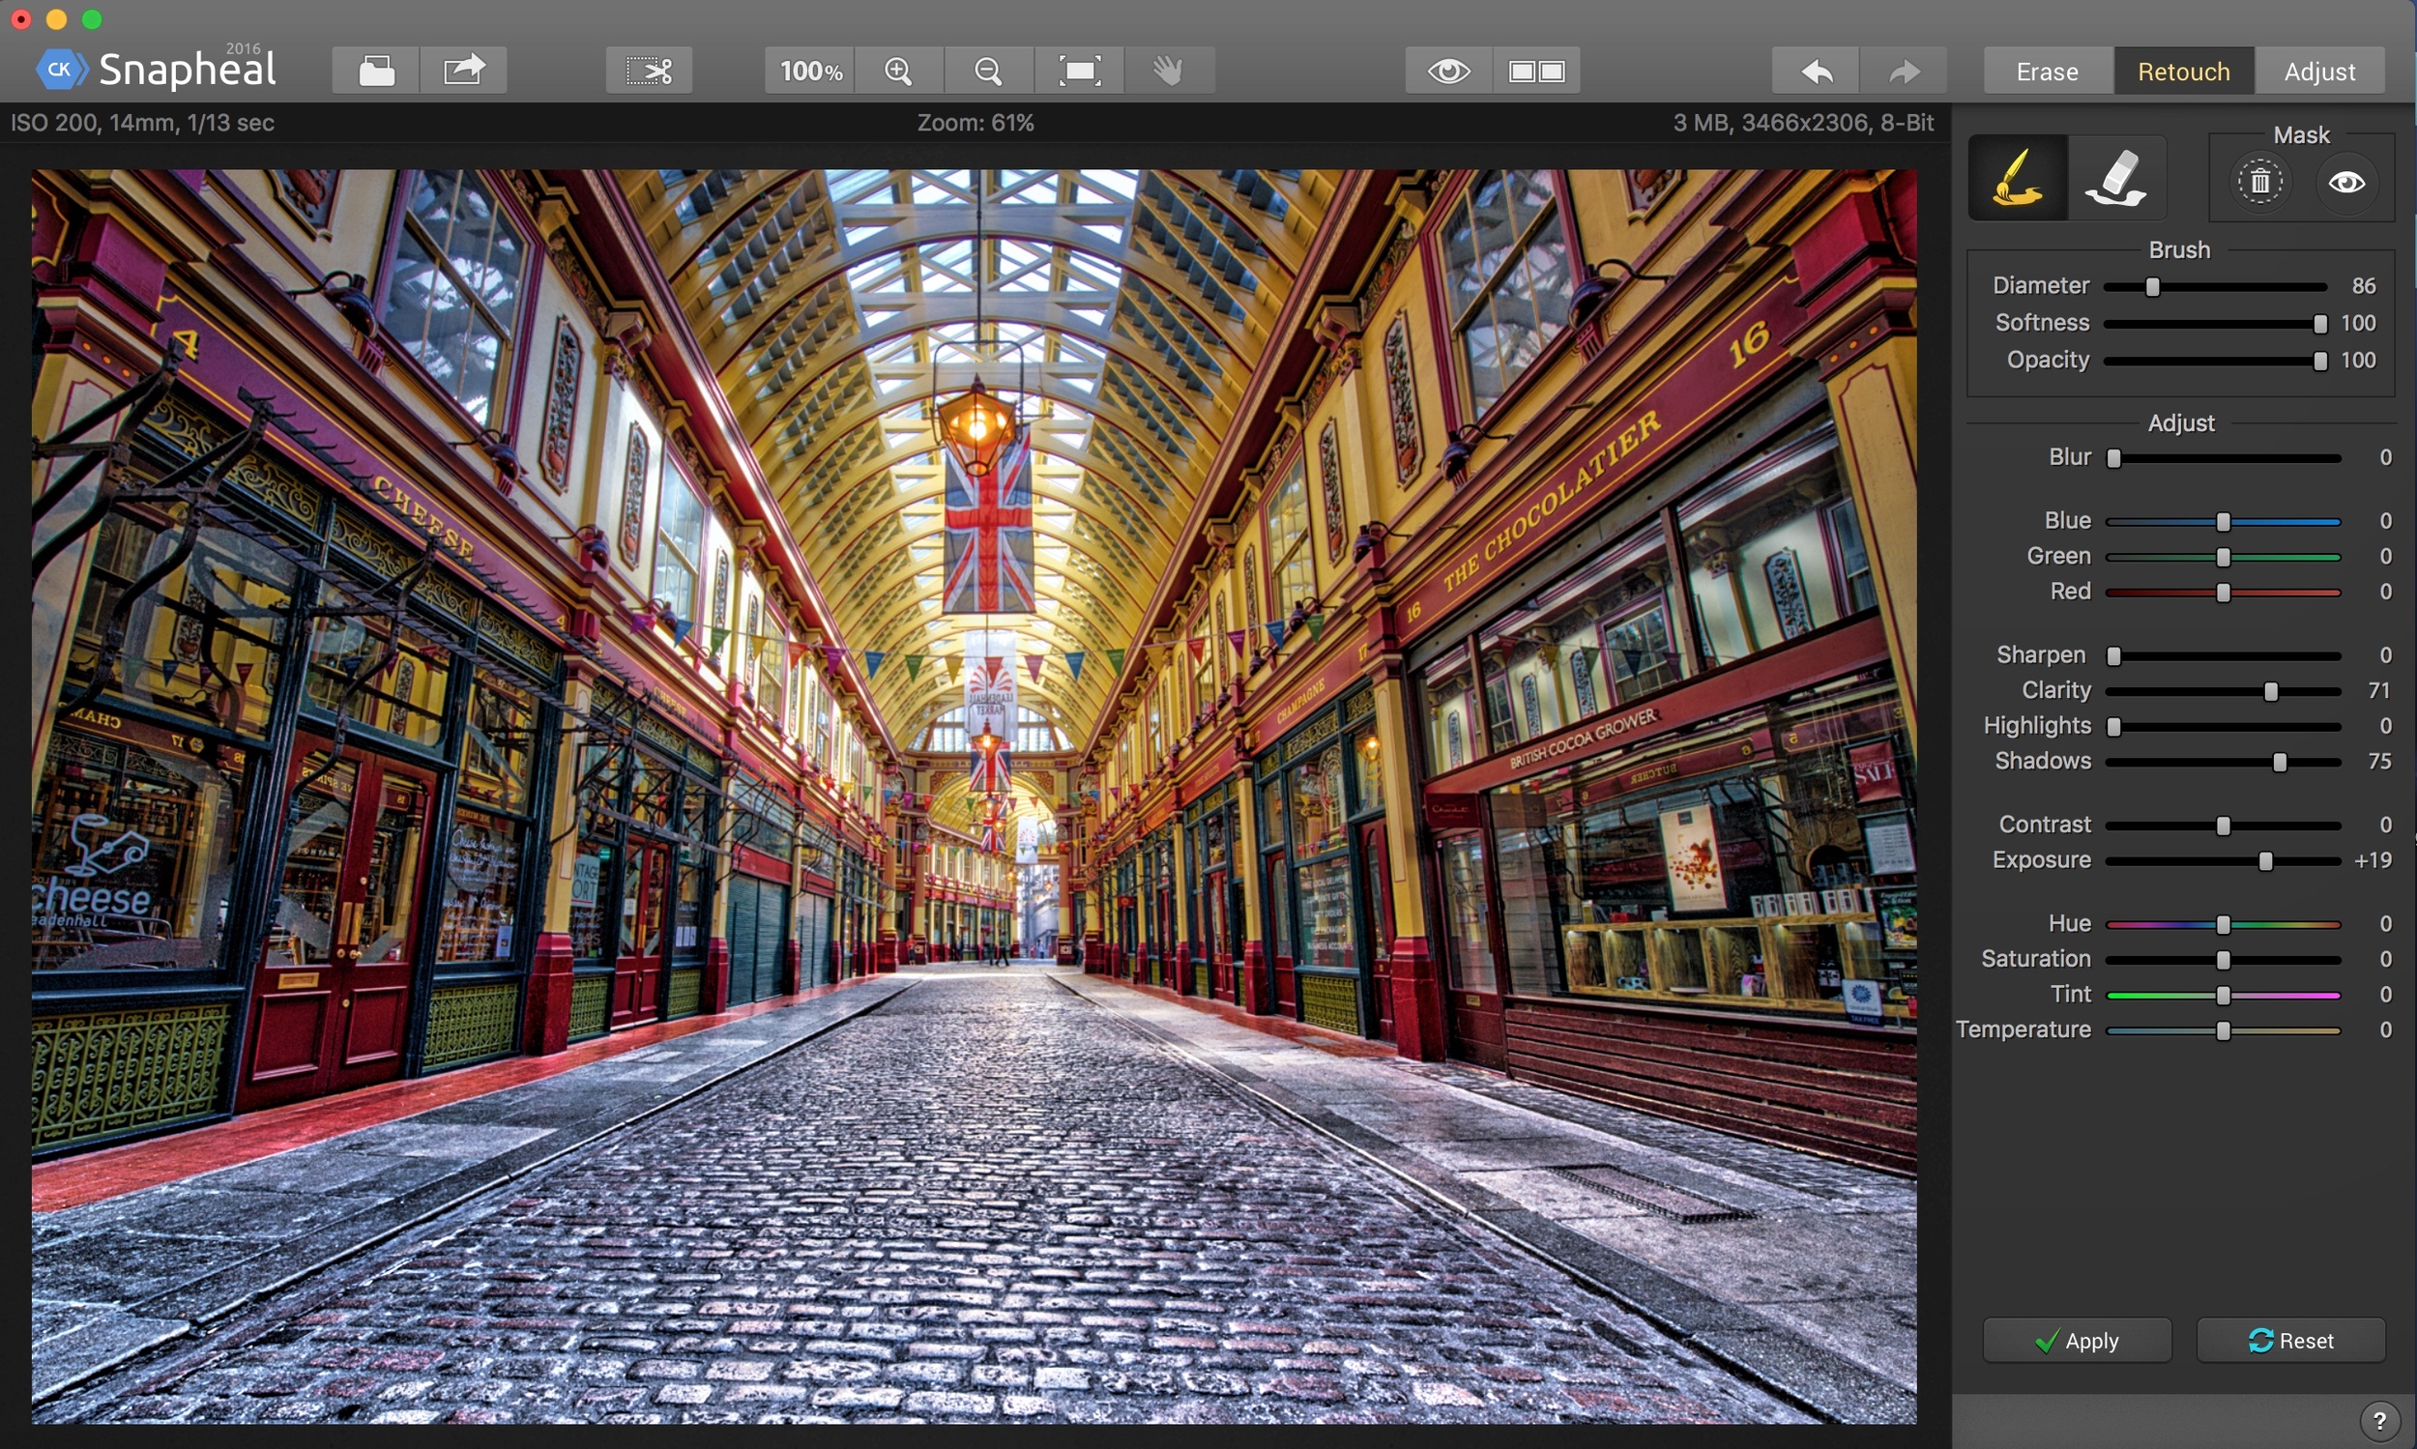Screen dimensions: 2417x1449
Task: Click the Snapheal CK logo icon
Action: coord(61,70)
